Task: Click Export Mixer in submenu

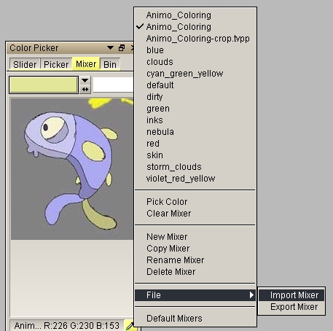Action: pos(291,307)
